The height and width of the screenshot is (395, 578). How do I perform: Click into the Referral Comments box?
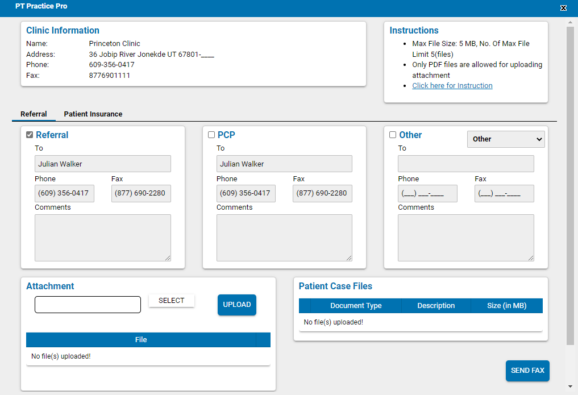point(102,238)
